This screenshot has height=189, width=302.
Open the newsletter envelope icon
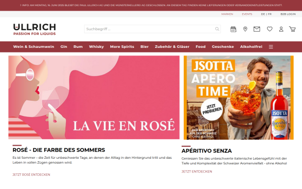(x=257, y=29)
